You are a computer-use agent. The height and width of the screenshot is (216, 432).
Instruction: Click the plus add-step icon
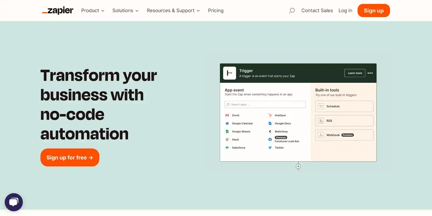[298, 166]
